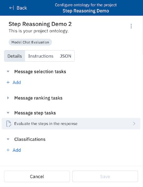Collapse the Message selection tasks section
The height and width of the screenshot is (187, 143).
(8, 72)
